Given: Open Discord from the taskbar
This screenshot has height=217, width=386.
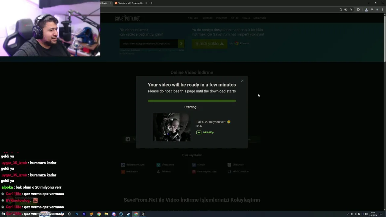Looking at the screenshot, I should tap(114, 214).
